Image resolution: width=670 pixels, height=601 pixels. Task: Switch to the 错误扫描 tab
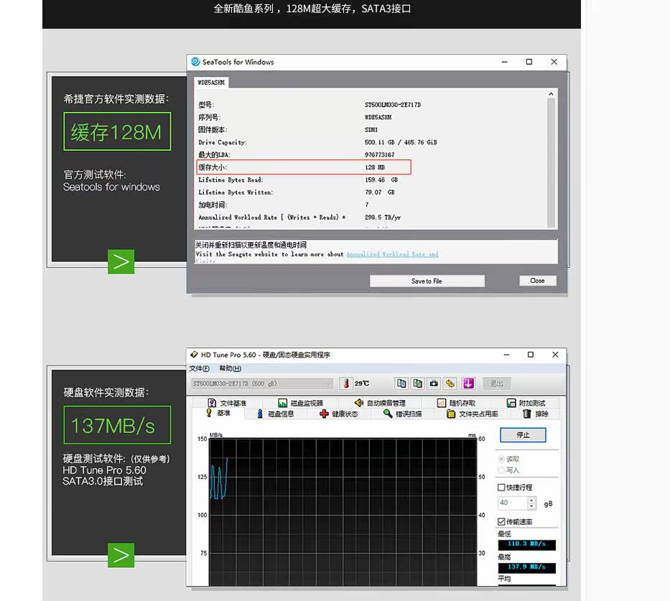tap(403, 414)
